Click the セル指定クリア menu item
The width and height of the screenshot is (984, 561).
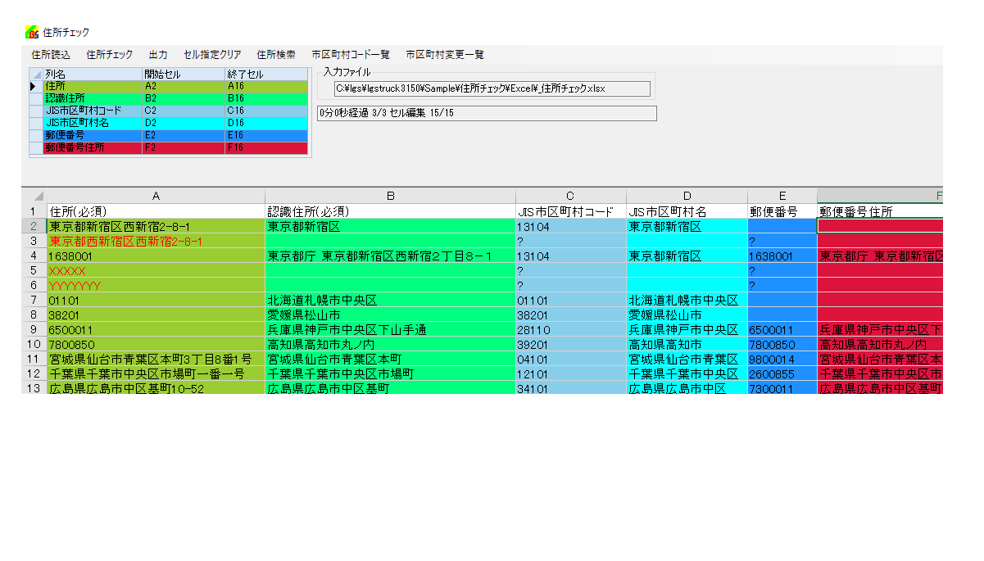[x=212, y=55]
